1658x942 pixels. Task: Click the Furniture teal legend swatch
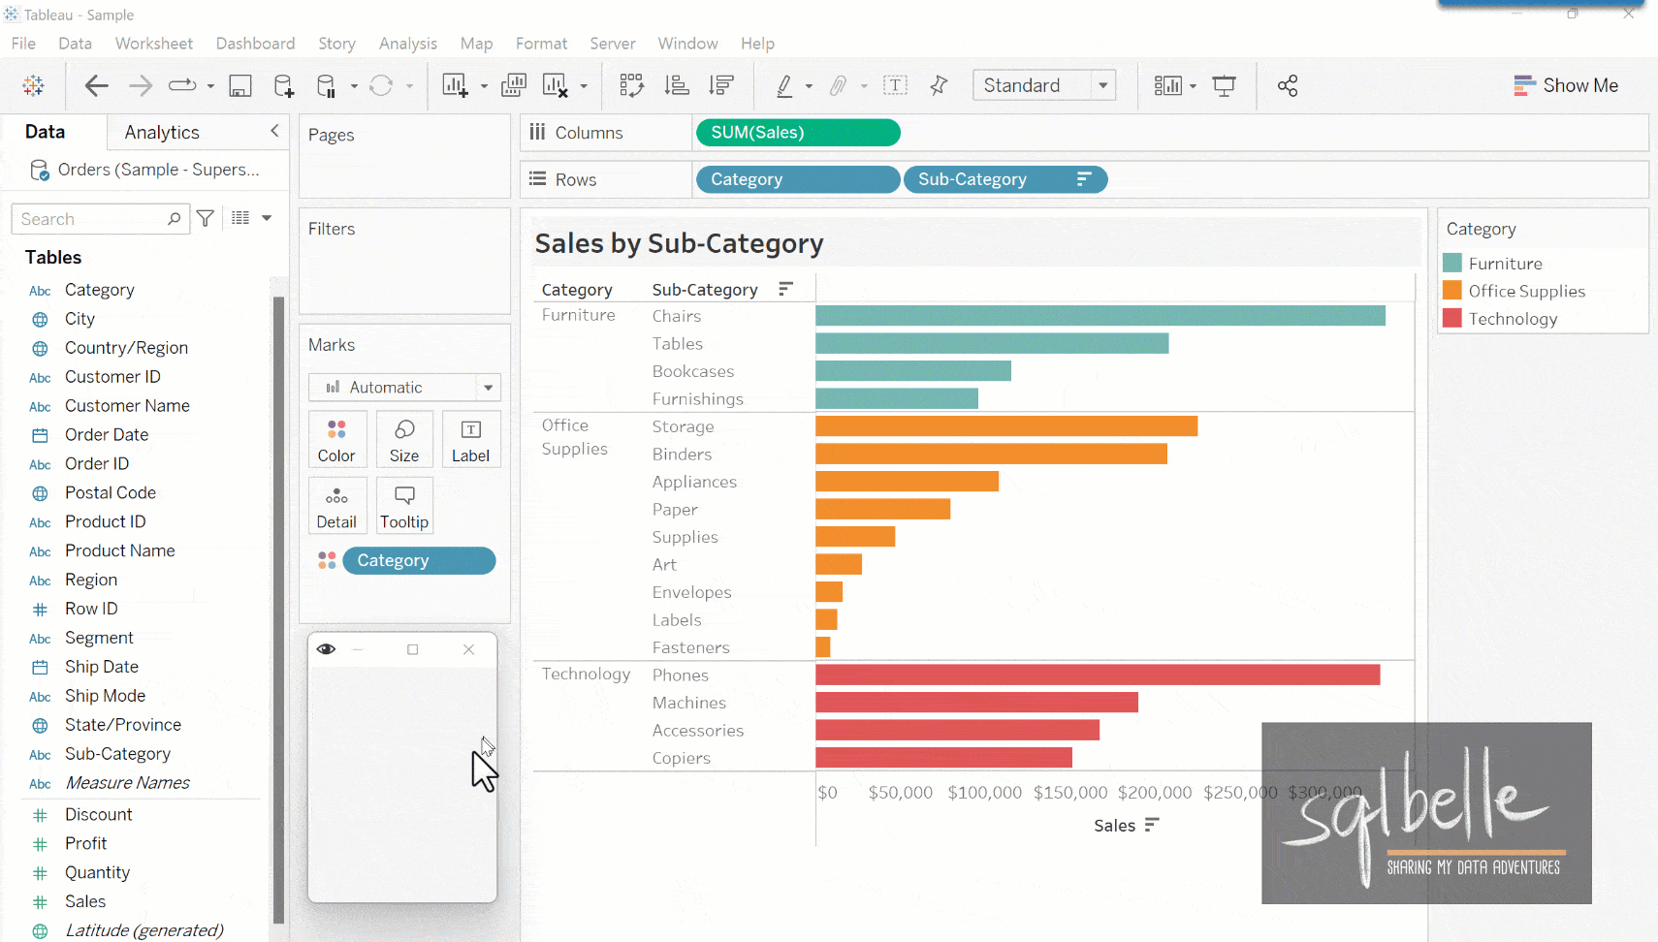[1452, 263]
